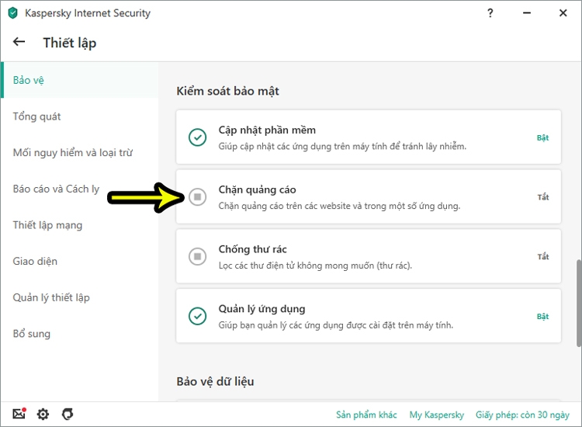This screenshot has height=427, width=582.
Task: Open the mail notifications icon
Action: coord(19,414)
